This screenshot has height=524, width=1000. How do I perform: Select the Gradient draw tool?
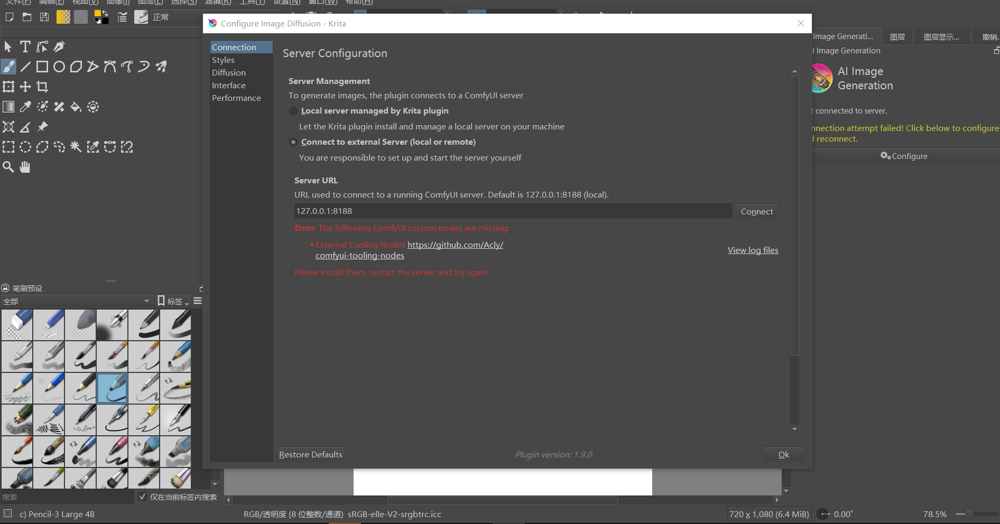tap(8, 107)
